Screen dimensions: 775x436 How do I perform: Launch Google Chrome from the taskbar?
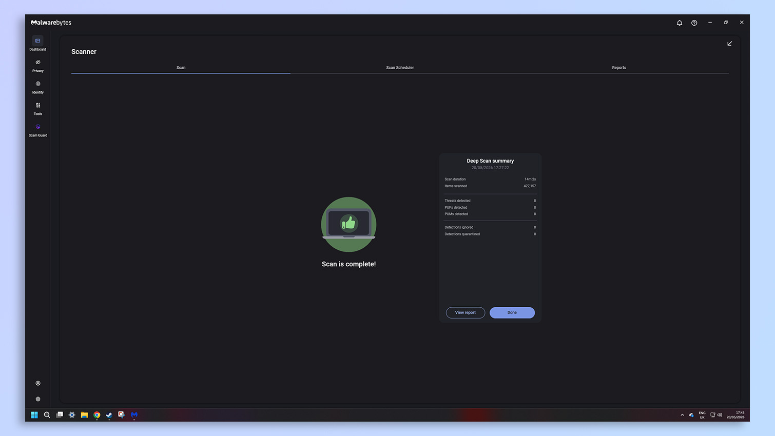[x=96, y=415]
